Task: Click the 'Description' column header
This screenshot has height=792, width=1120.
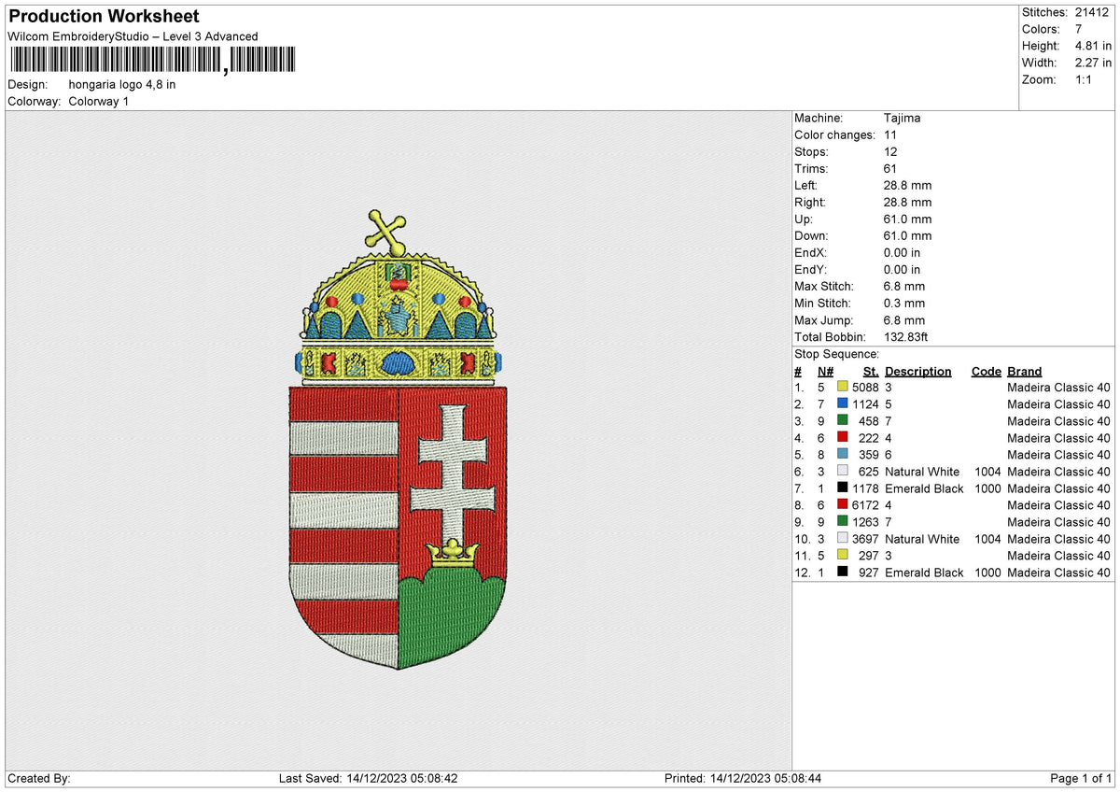Action: click(x=918, y=371)
